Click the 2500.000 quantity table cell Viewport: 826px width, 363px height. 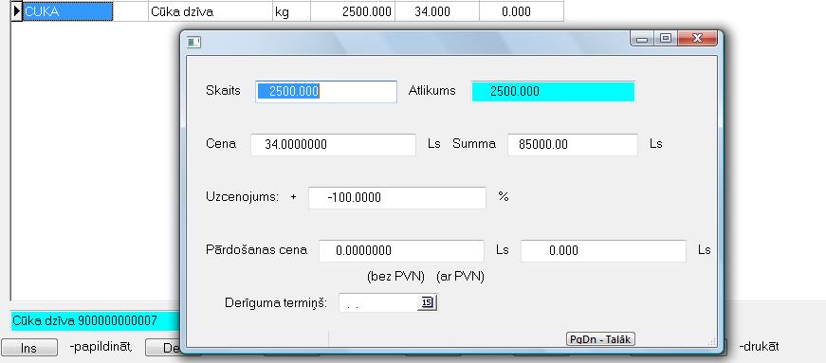click(x=353, y=11)
